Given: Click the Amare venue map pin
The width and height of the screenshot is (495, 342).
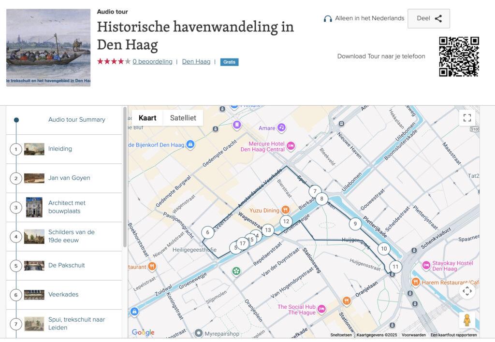Looking at the screenshot, I should point(281,128).
